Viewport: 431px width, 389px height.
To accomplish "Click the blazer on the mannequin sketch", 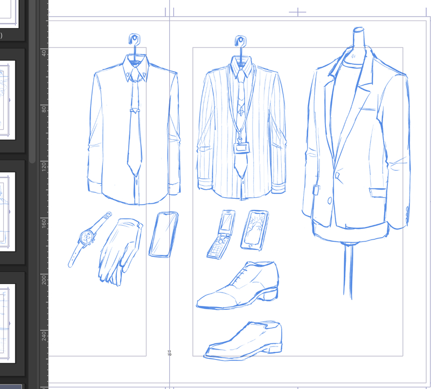I will pos(357,137).
